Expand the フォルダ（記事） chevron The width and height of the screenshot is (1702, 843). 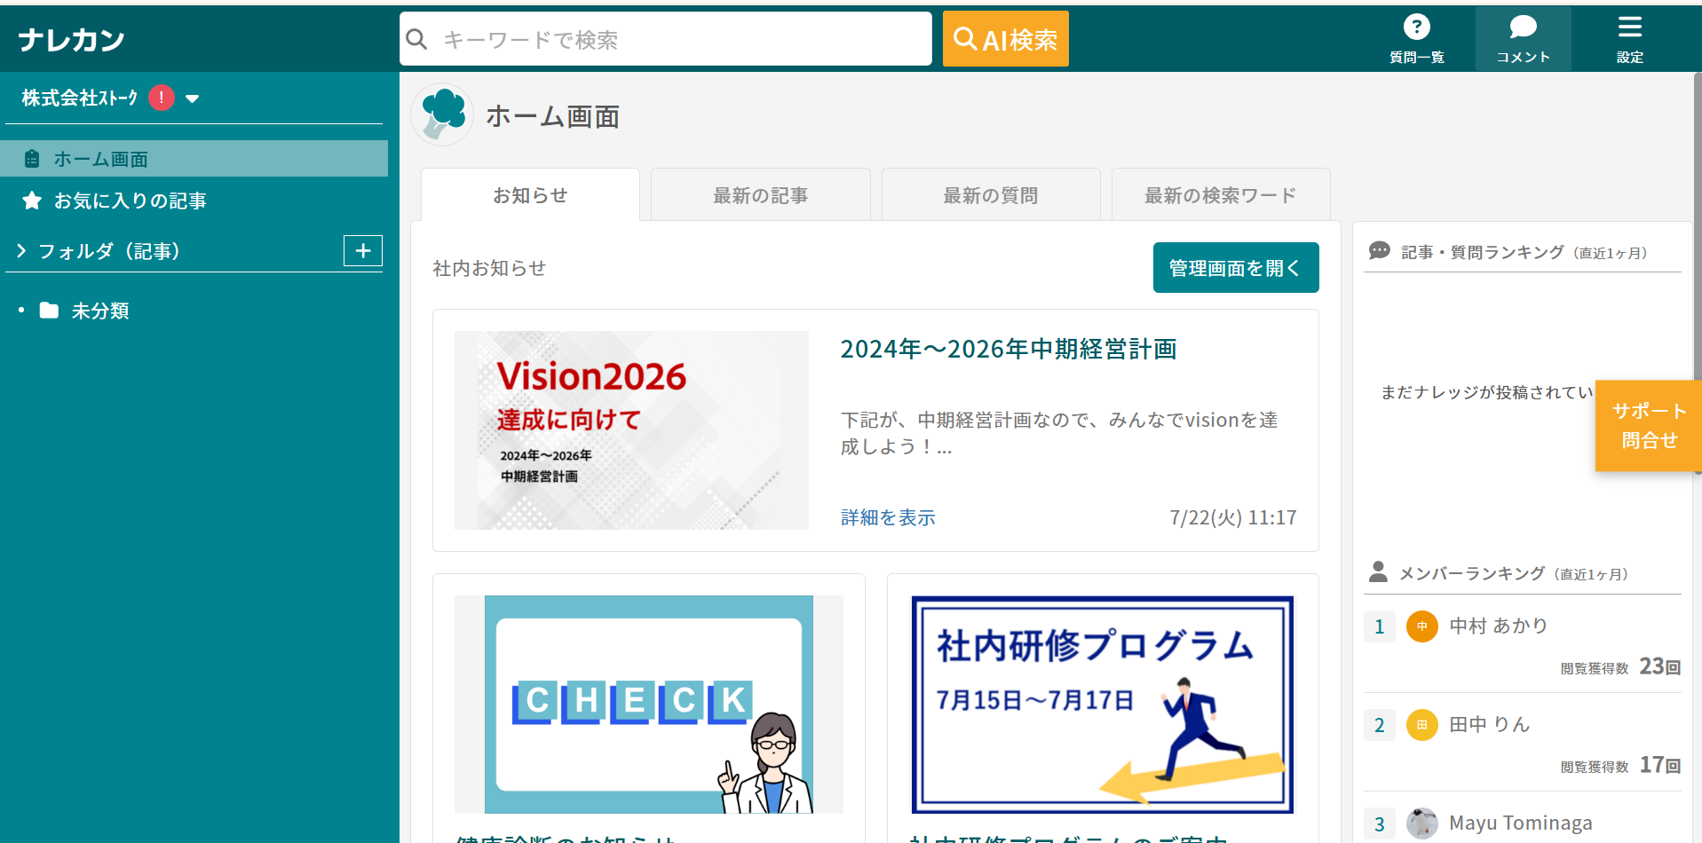[21, 251]
